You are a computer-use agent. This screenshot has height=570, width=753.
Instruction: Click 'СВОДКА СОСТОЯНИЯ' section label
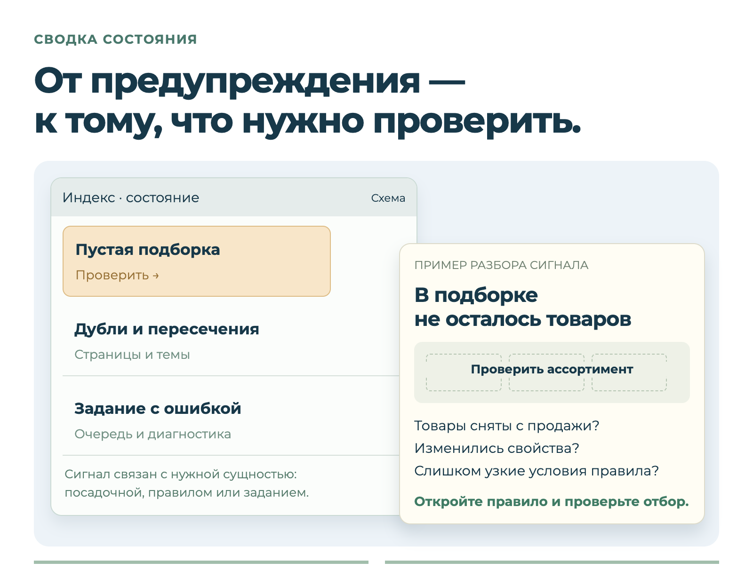click(x=115, y=39)
